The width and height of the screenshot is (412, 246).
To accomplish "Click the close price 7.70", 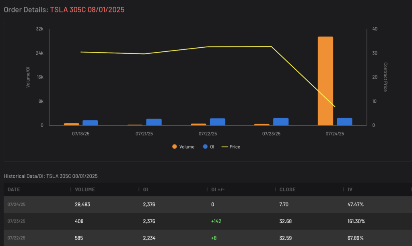I will coord(284,204).
